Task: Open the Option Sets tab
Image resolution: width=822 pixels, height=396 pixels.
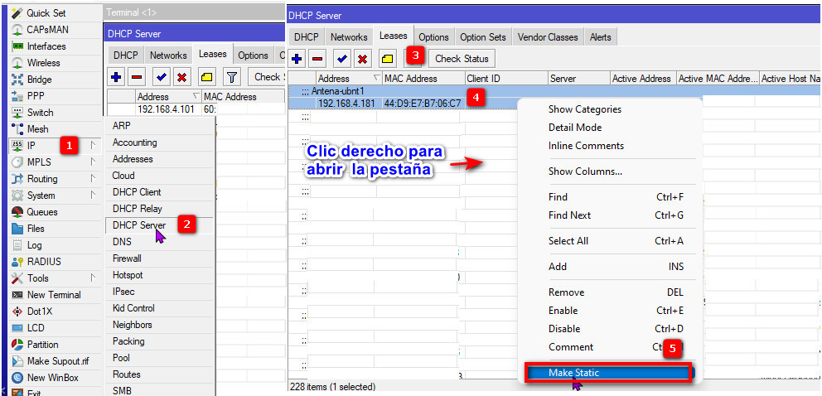Action: (482, 37)
